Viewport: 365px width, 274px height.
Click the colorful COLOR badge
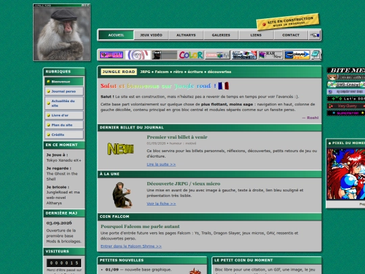191,55
